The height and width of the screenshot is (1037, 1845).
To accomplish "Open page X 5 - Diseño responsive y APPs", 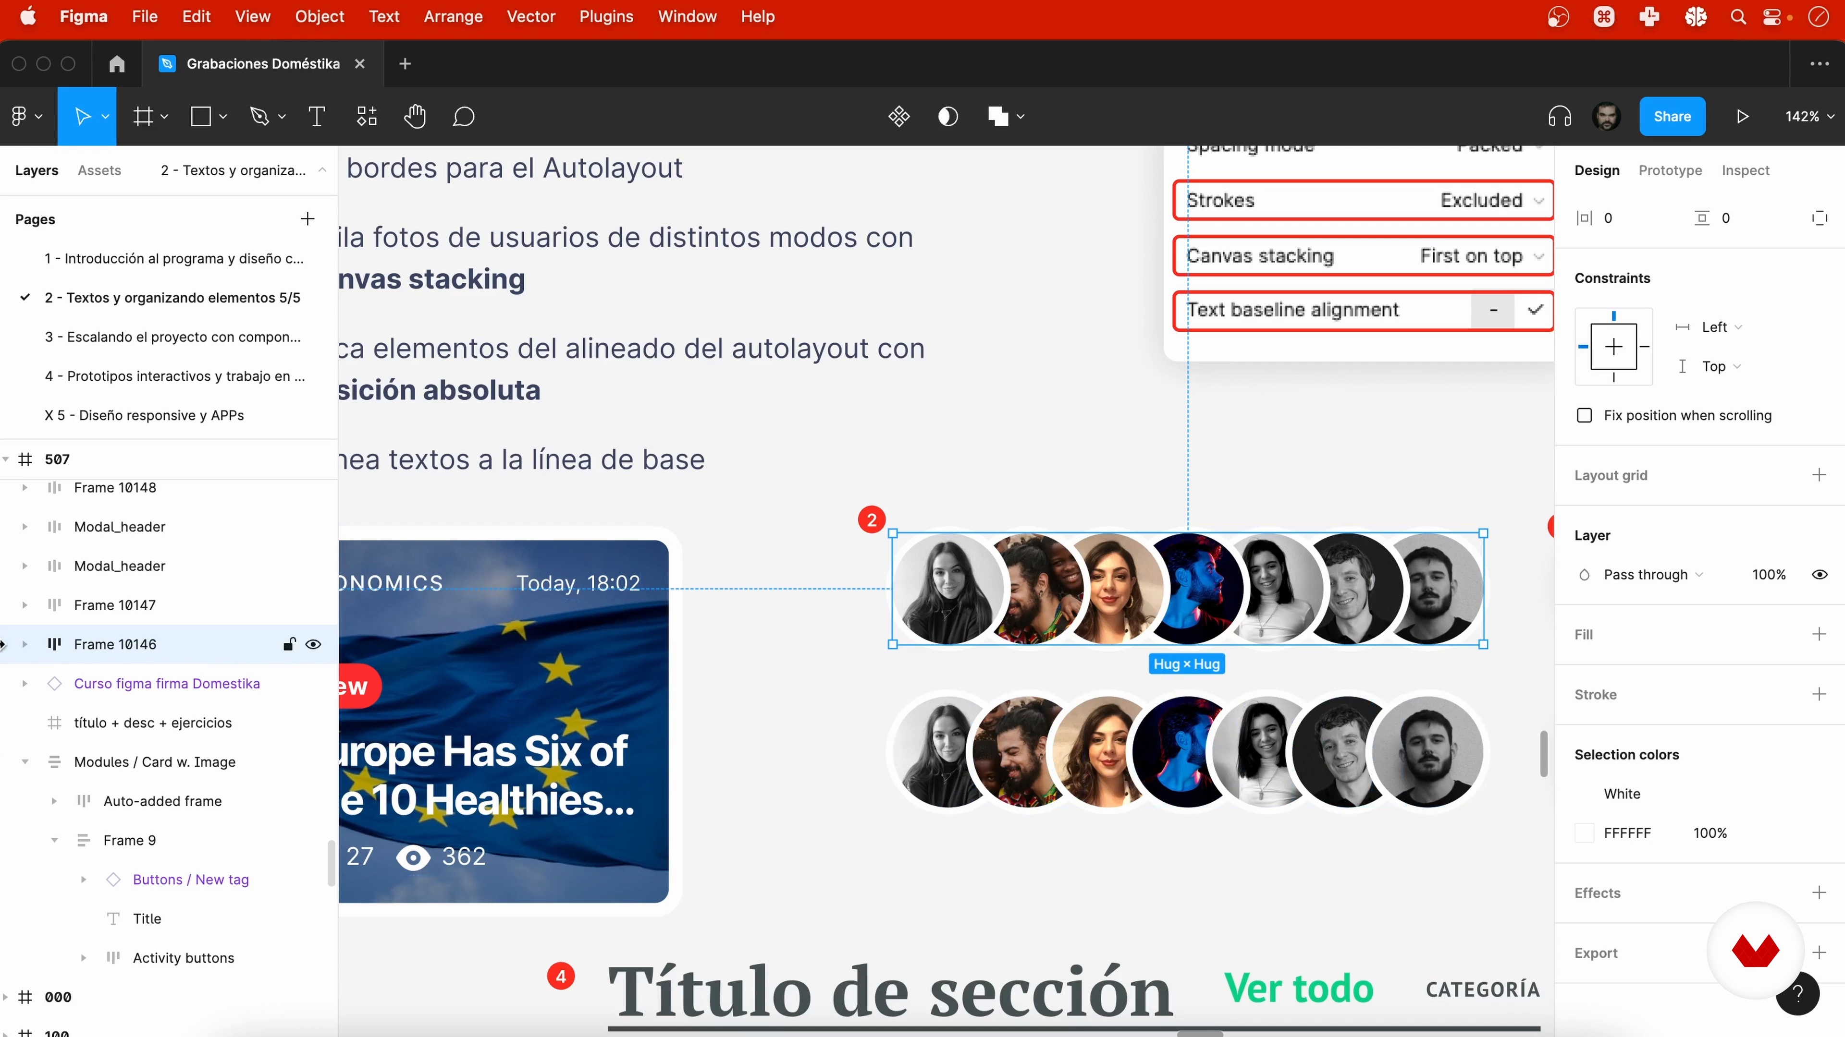I will pyautogui.click(x=144, y=416).
